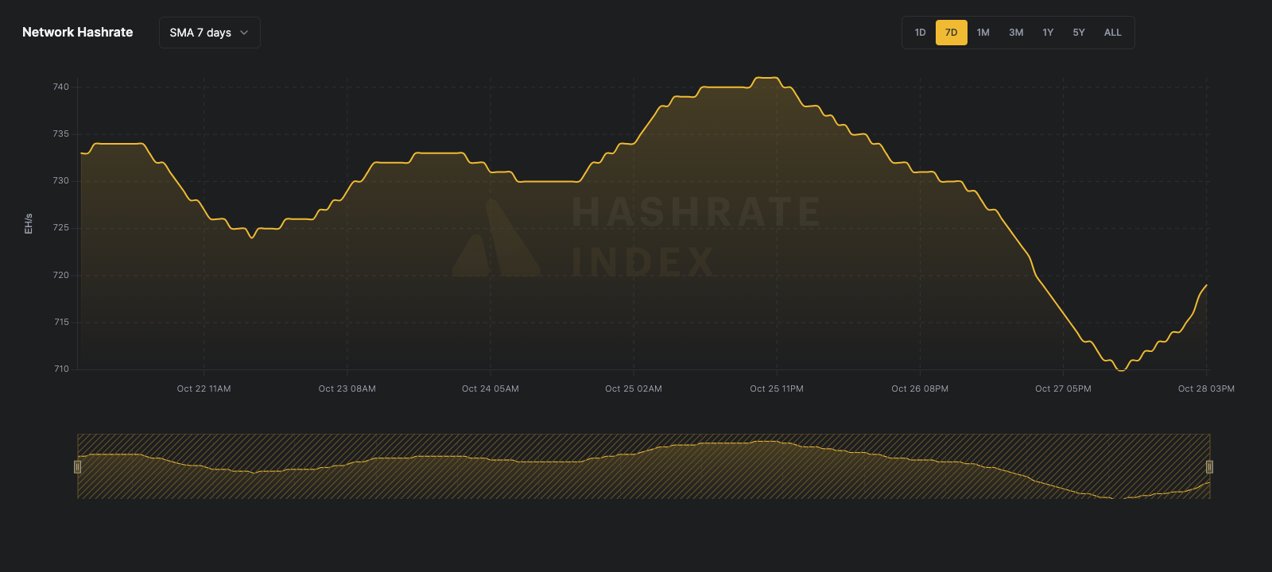This screenshot has width=1272, height=572.
Task: Choose the 1Y time range
Action: click(1048, 33)
